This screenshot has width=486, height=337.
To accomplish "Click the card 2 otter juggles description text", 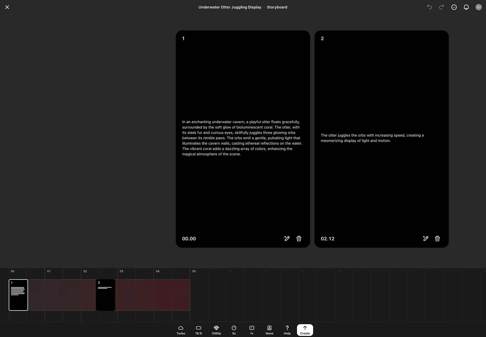I will click(372, 138).
